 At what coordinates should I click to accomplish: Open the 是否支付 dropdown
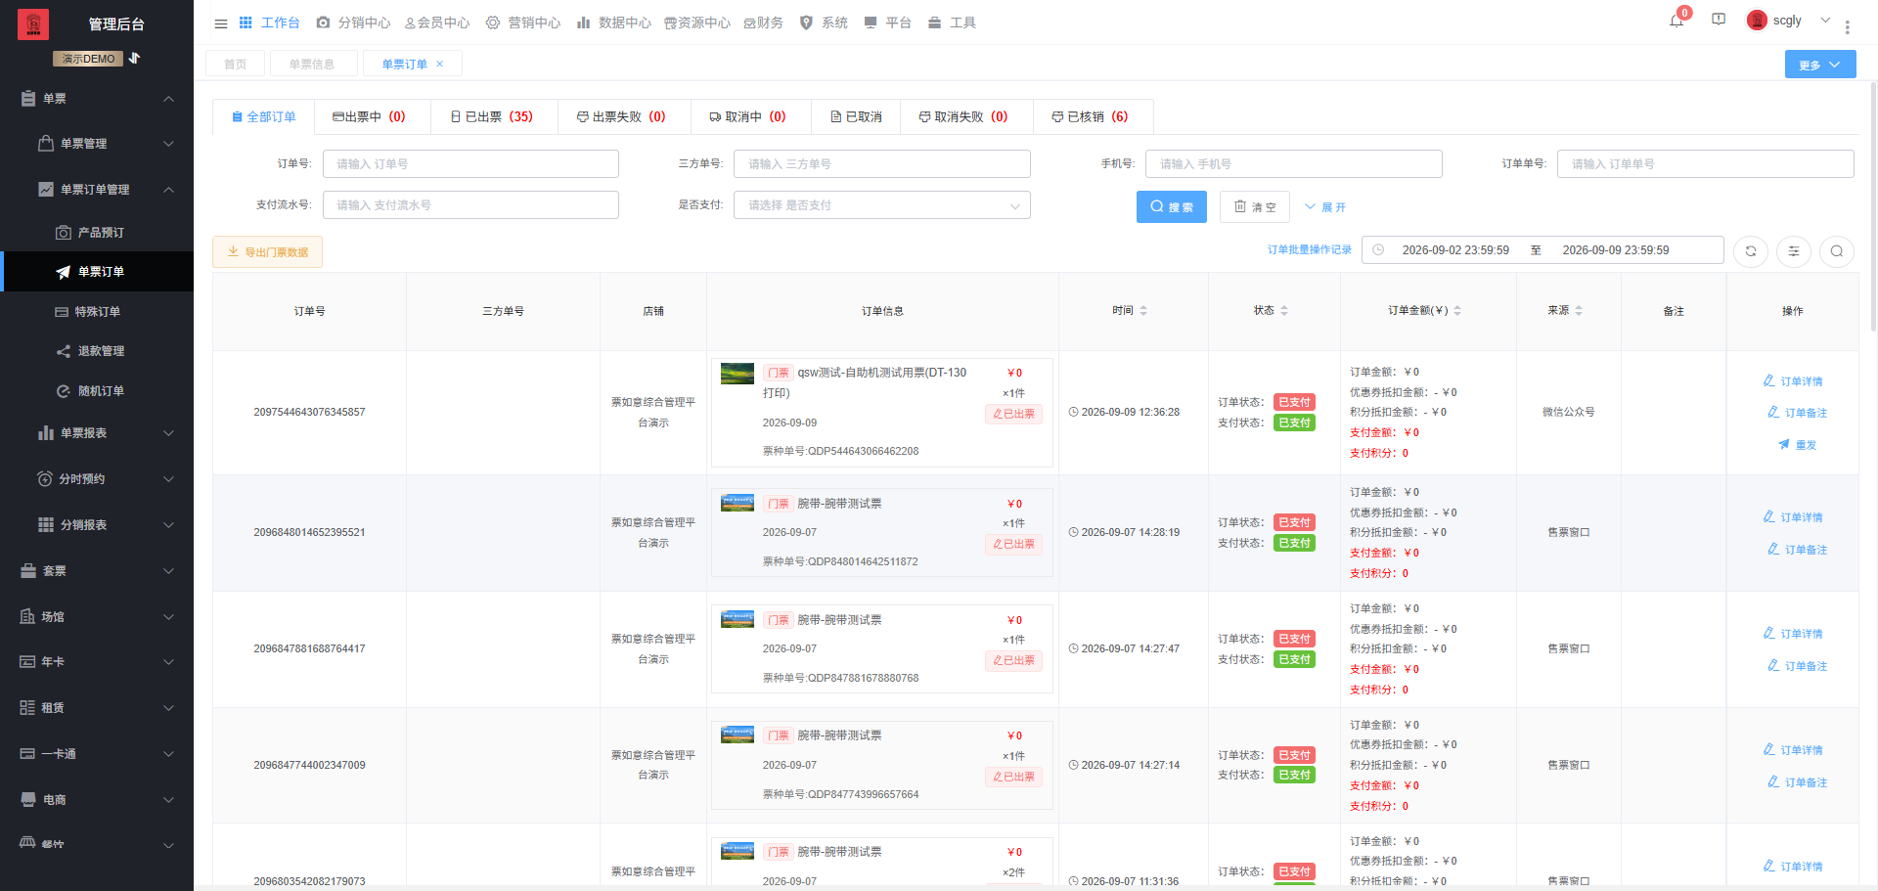tap(882, 205)
